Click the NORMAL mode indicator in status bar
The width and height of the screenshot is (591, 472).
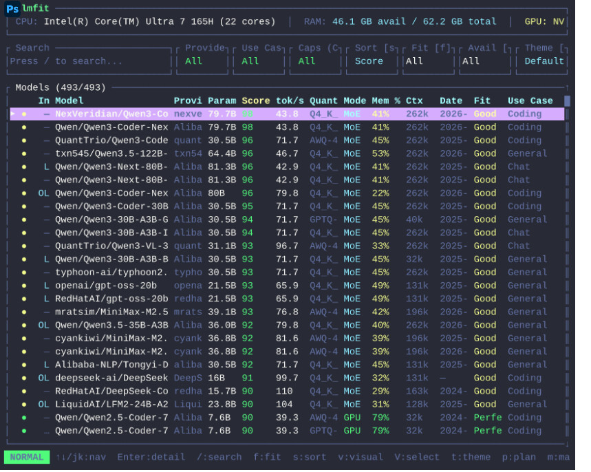[27, 458]
